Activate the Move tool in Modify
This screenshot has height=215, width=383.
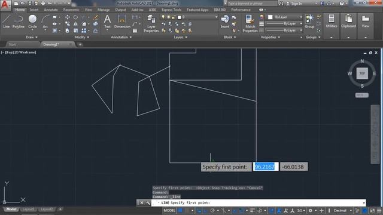[68, 17]
